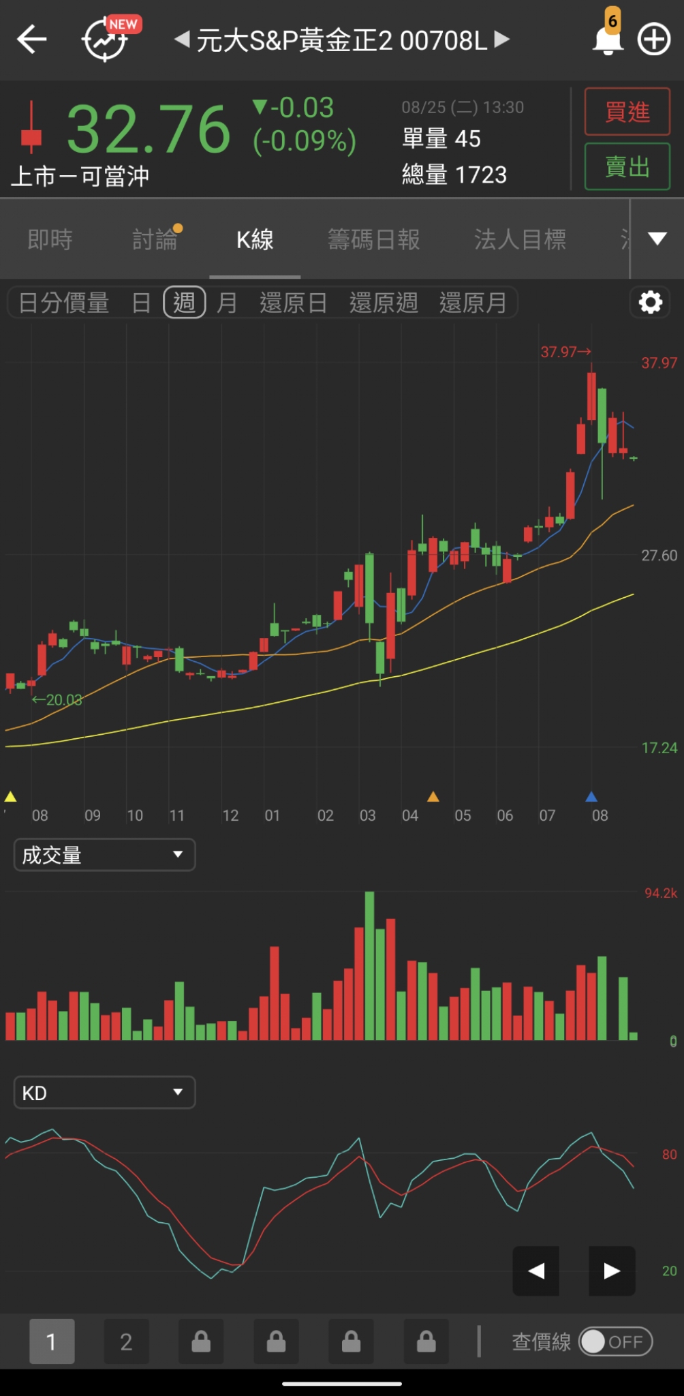
Task: Open chart settings gear icon
Action: pyautogui.click(x=651, y=302)
